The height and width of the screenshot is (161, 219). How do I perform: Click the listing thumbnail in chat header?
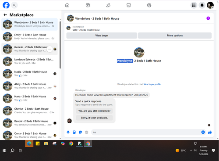71,18
